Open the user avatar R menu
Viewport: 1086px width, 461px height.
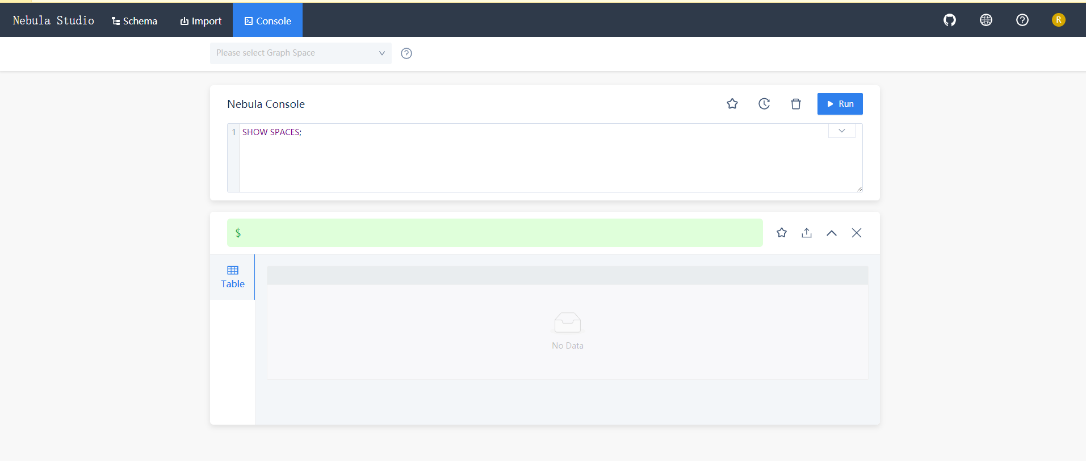[1059, 20]
